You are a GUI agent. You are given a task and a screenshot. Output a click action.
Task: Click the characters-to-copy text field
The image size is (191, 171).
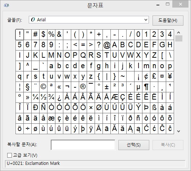83,145
